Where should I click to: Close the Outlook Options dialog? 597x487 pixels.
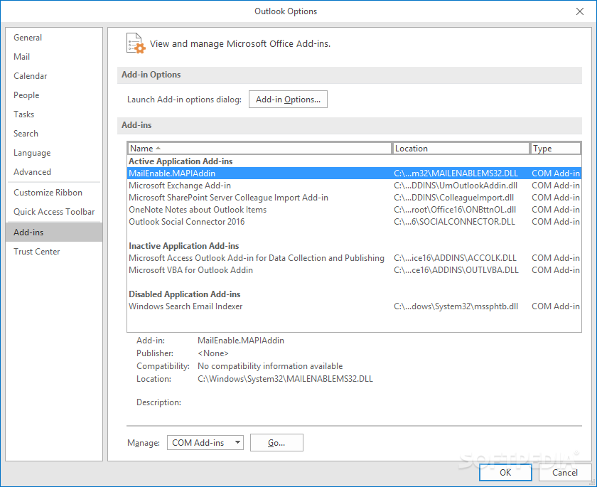[579, 11]
